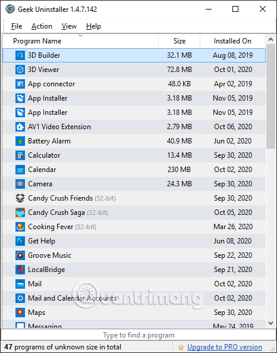This screenshot has width=277, height=353.
Task: Click the Mail envelope icon
Action: (20, 284)
